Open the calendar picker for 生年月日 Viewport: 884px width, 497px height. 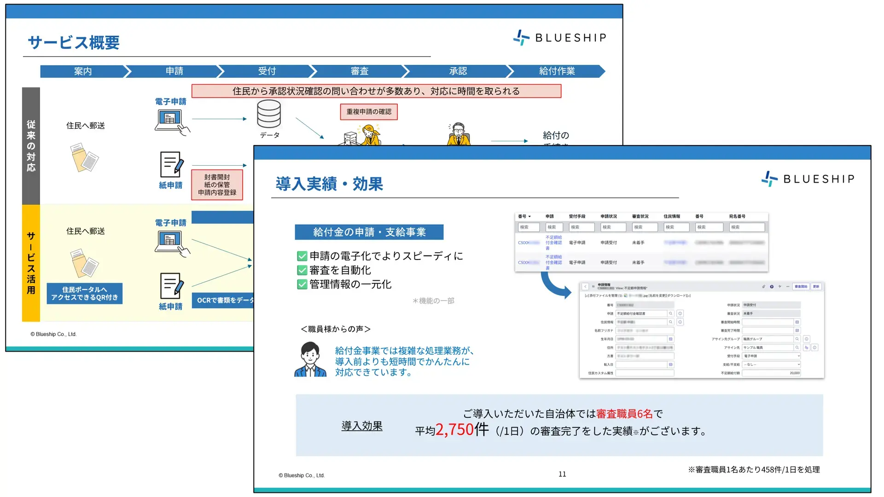point(670,339)
